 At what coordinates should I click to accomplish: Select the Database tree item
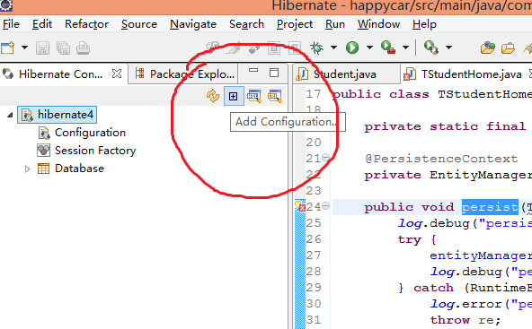[79, 169]
